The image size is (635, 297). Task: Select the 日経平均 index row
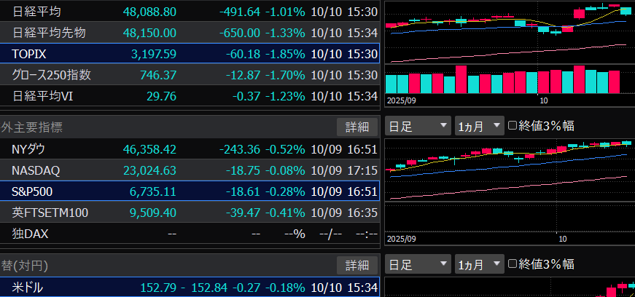(190, 12)
